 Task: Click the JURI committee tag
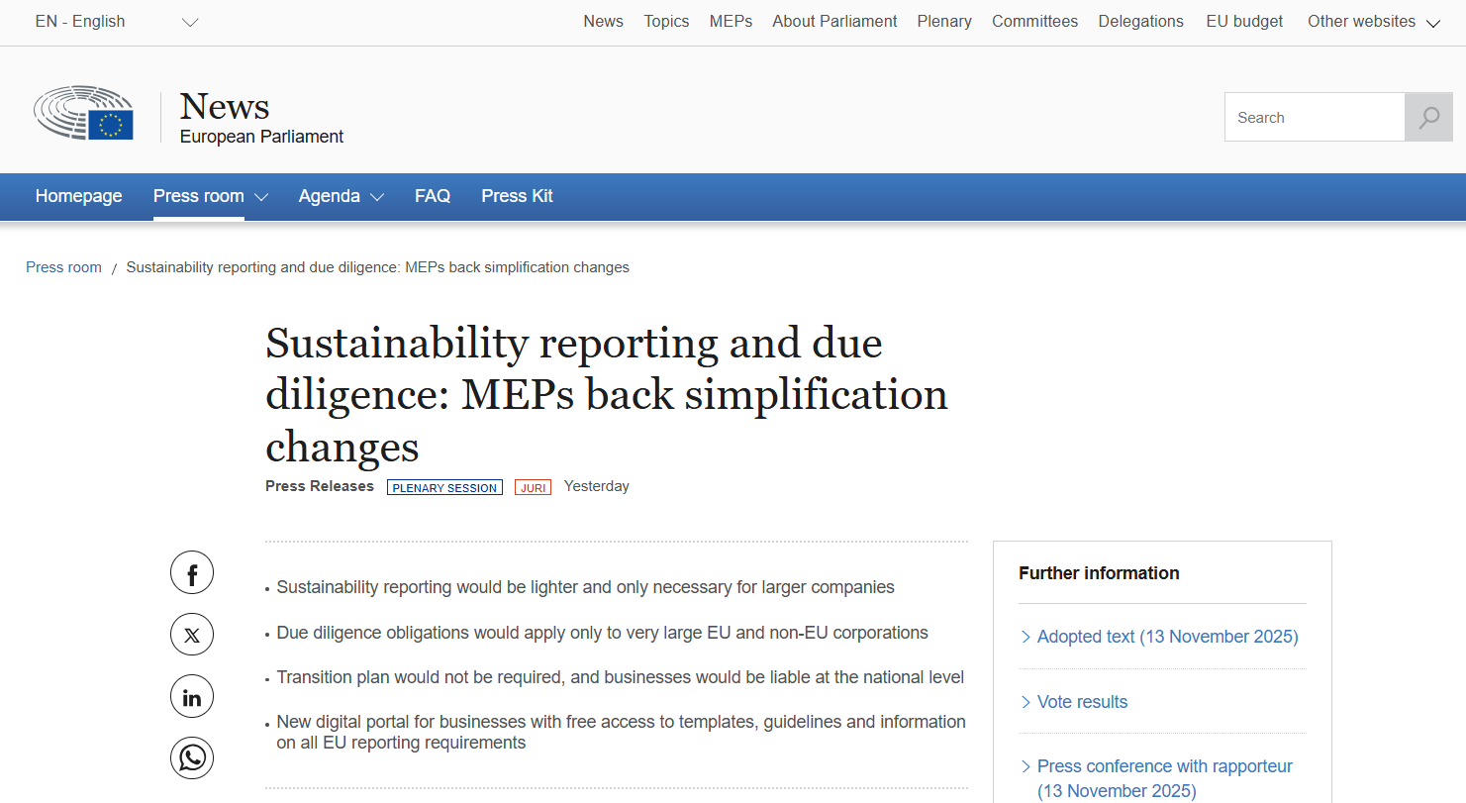coord(533,487)
